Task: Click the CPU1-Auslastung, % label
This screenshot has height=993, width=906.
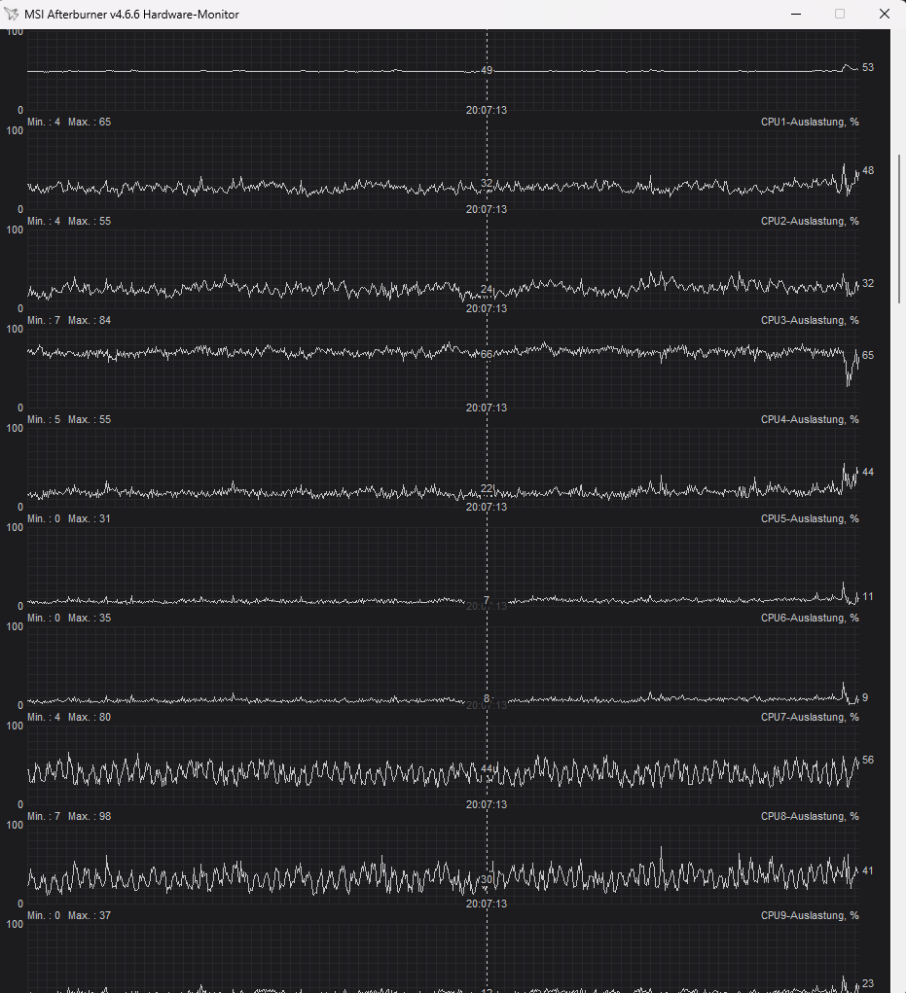Action: click(810, 123)
